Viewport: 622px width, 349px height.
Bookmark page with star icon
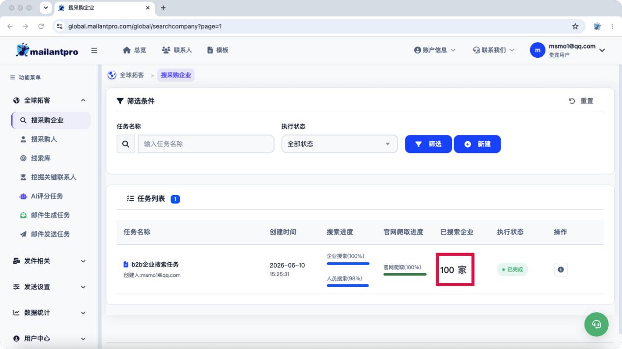pos(575,26)
